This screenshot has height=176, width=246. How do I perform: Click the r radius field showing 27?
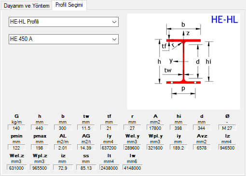132,128
